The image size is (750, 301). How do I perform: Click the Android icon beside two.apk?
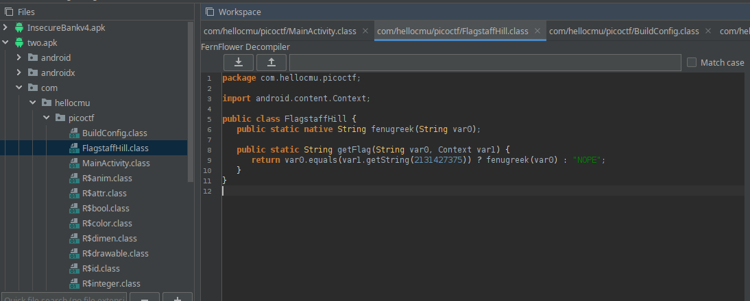click(19, 43)
